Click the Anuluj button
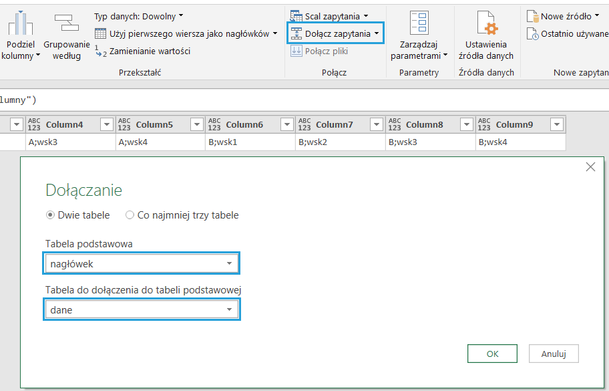This screenshot has width=609, height=391. coord(553,354)
